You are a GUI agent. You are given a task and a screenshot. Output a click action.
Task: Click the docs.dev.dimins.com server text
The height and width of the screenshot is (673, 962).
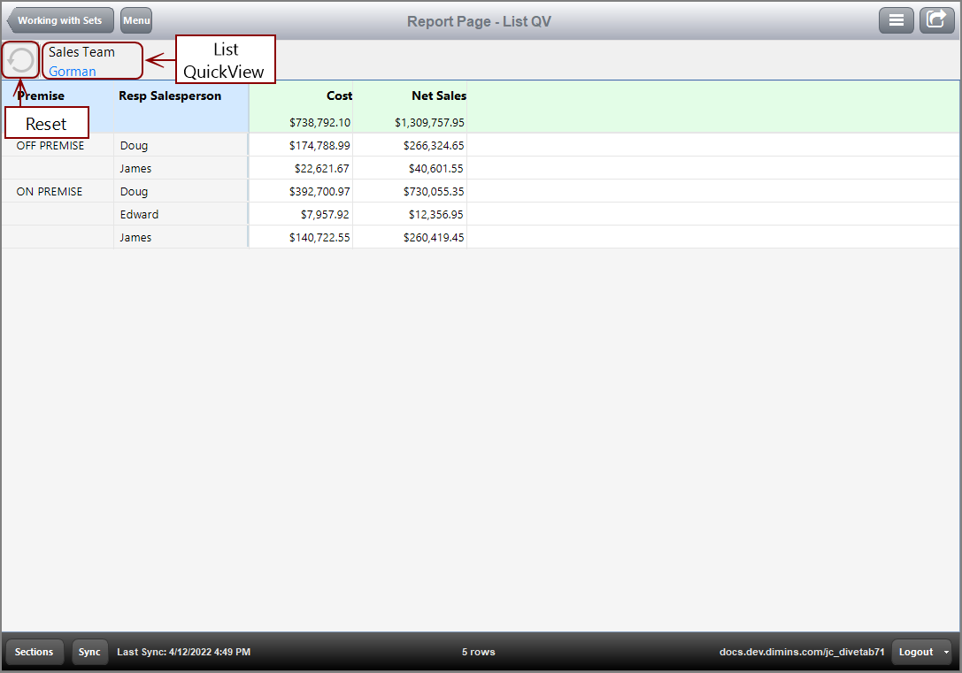point(801,652)
